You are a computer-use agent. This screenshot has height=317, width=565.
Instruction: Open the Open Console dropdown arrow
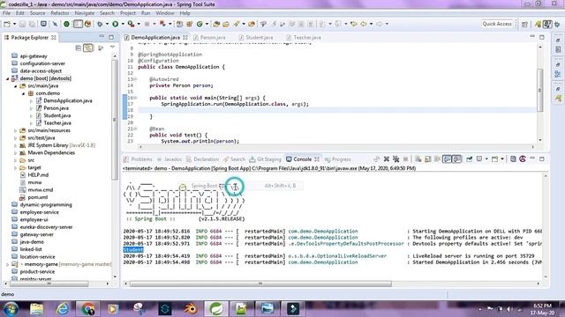[x=502, y=158]
